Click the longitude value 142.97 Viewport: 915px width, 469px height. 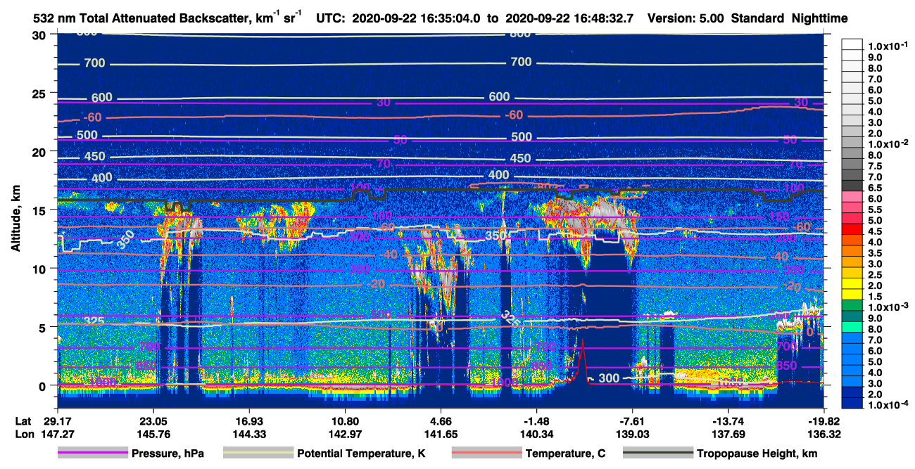click(x=344, y=434)
